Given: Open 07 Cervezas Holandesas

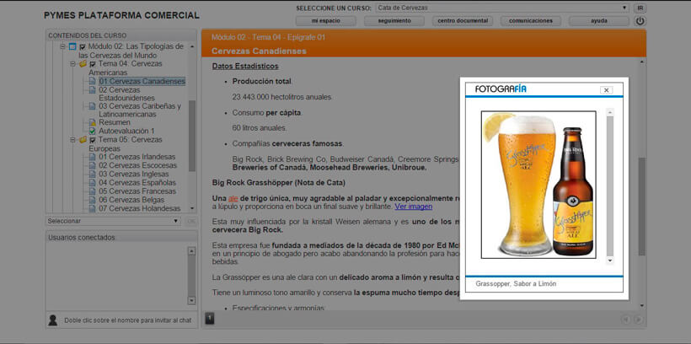Looking at the screenshot, I should [139, 208].
